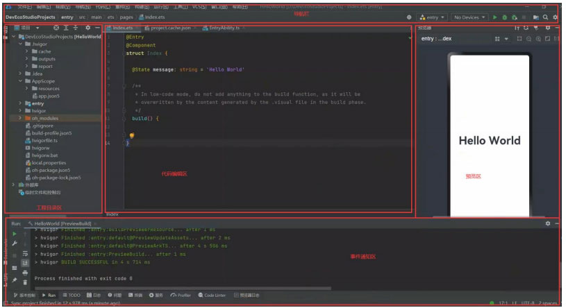Click the zoom out icon in previewer
This screenshot has height=308, width=566.
tap(529, 39)
